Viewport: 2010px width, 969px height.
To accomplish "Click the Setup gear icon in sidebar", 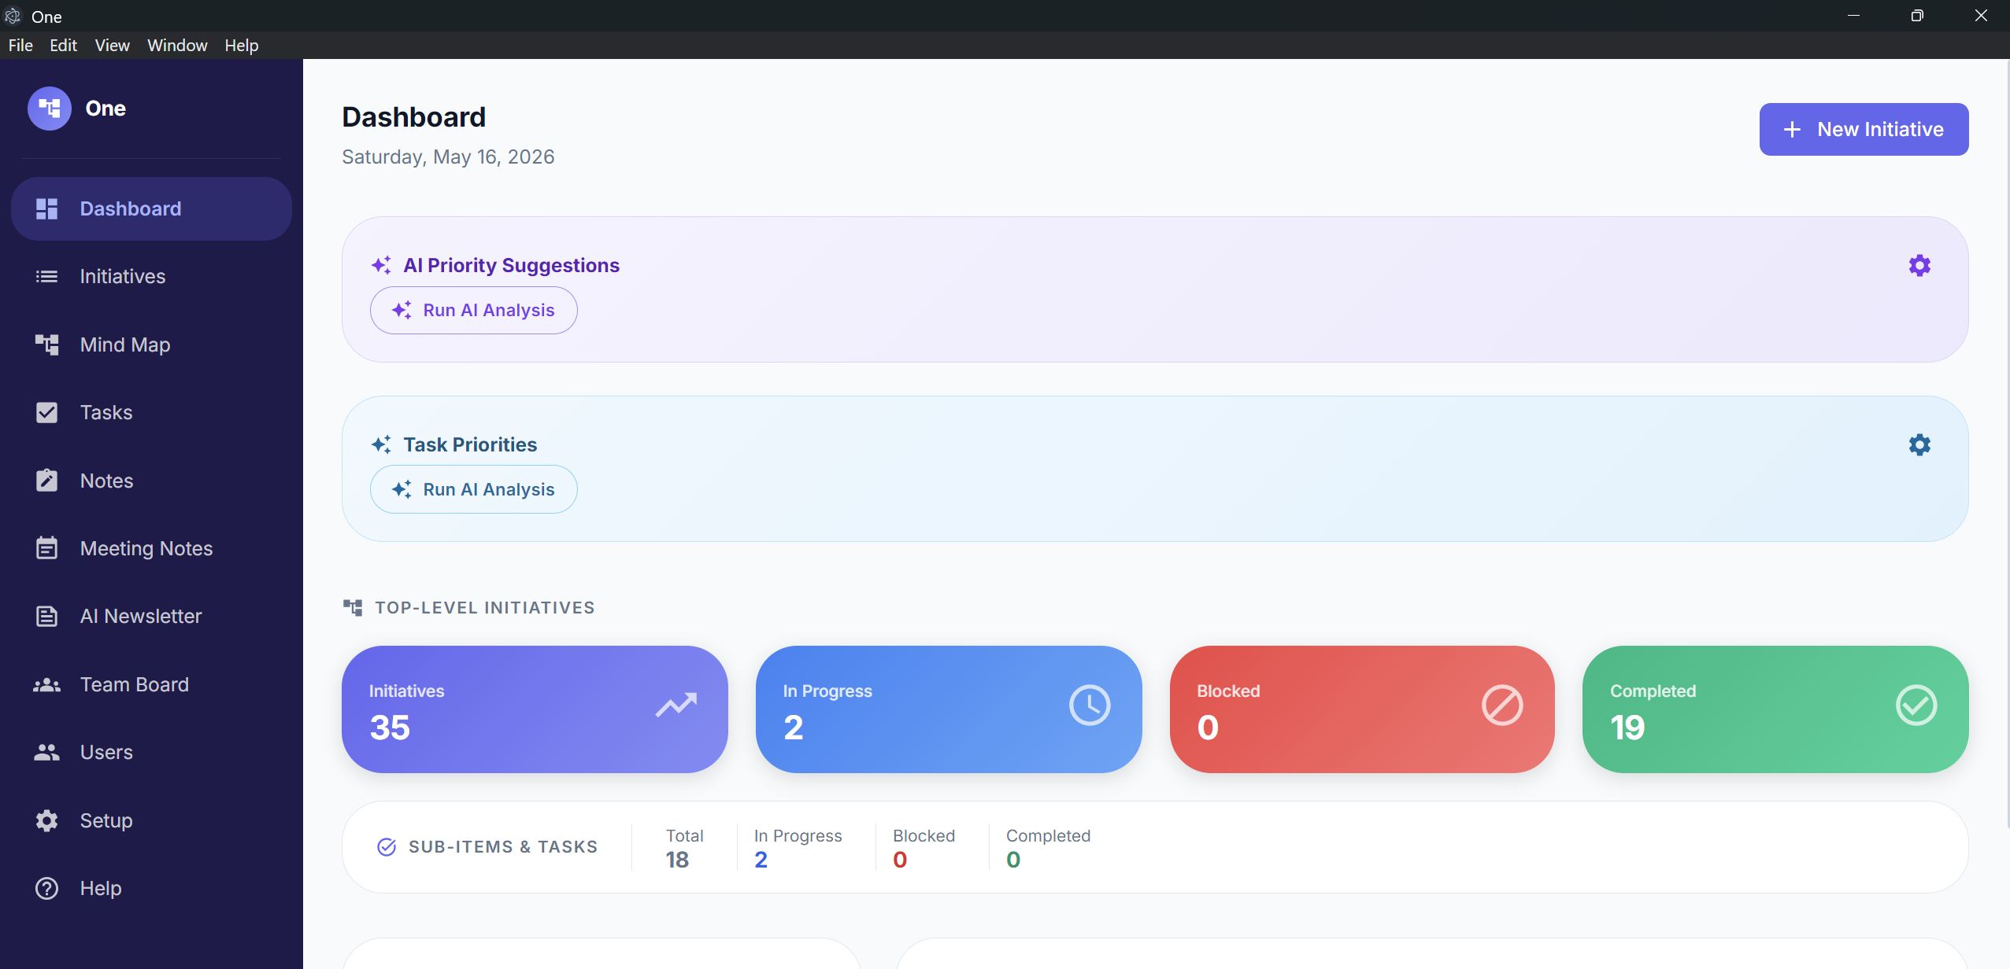I will (x=46, y=820).
